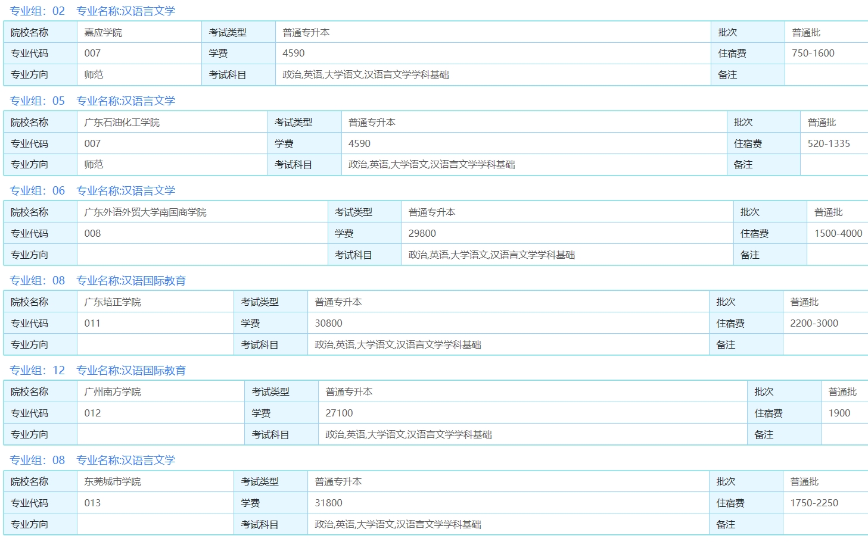Select the school name 广州南方学院
Screen dimensions: 868x542
pyautogui.click(x=113, y=392)
